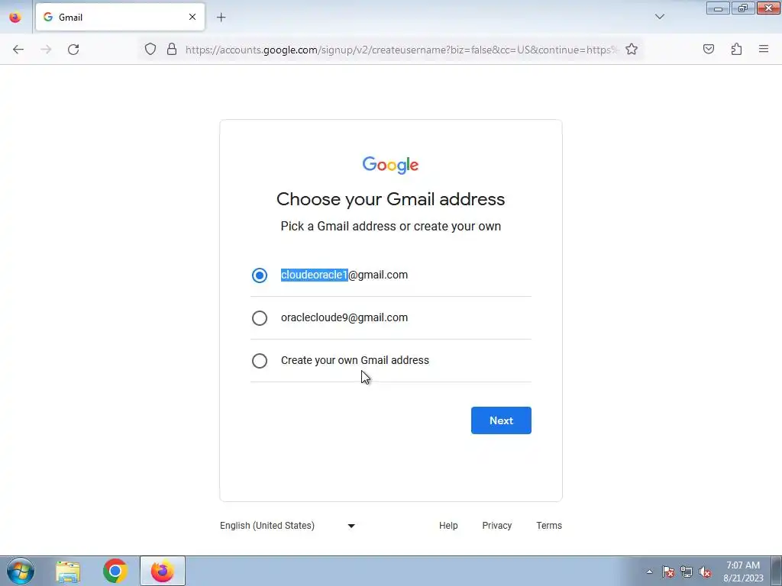Close the Gmail tab
The width and height of the screenshot is (782, 586).
point(192,18)
